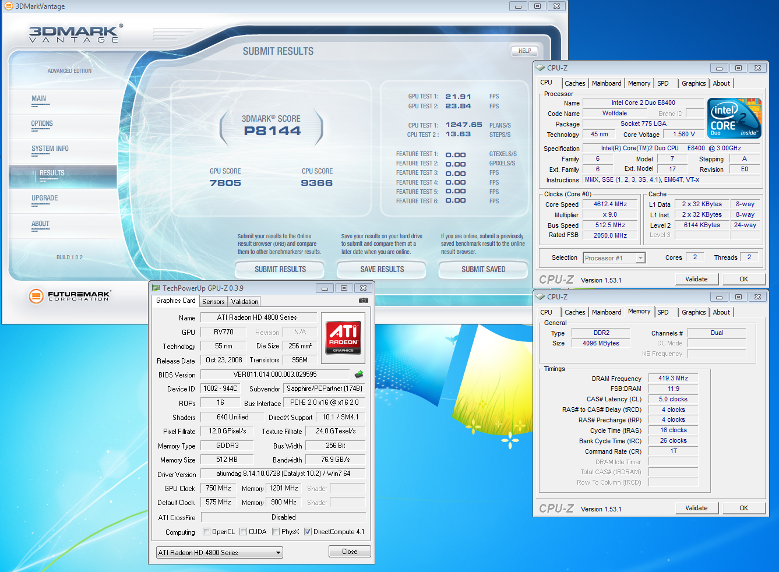This screenshot has height=572, width=779.
Task: Click Validate in the lower CPU-Z Memory window
Action: [696, 508]
